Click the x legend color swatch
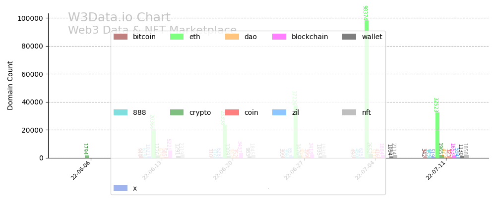 point(121,188)
